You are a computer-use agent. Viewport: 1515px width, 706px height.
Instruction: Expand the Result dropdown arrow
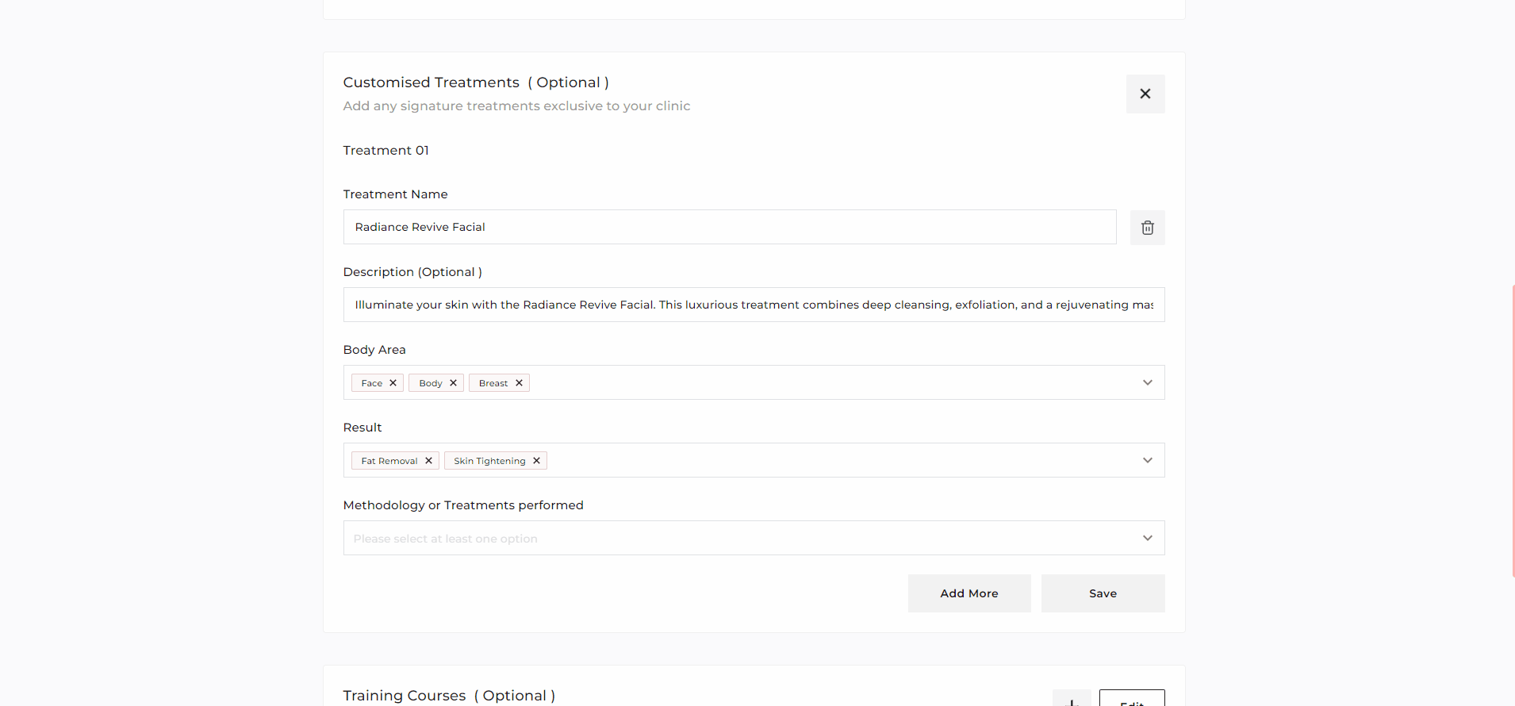pos(1147,460)
